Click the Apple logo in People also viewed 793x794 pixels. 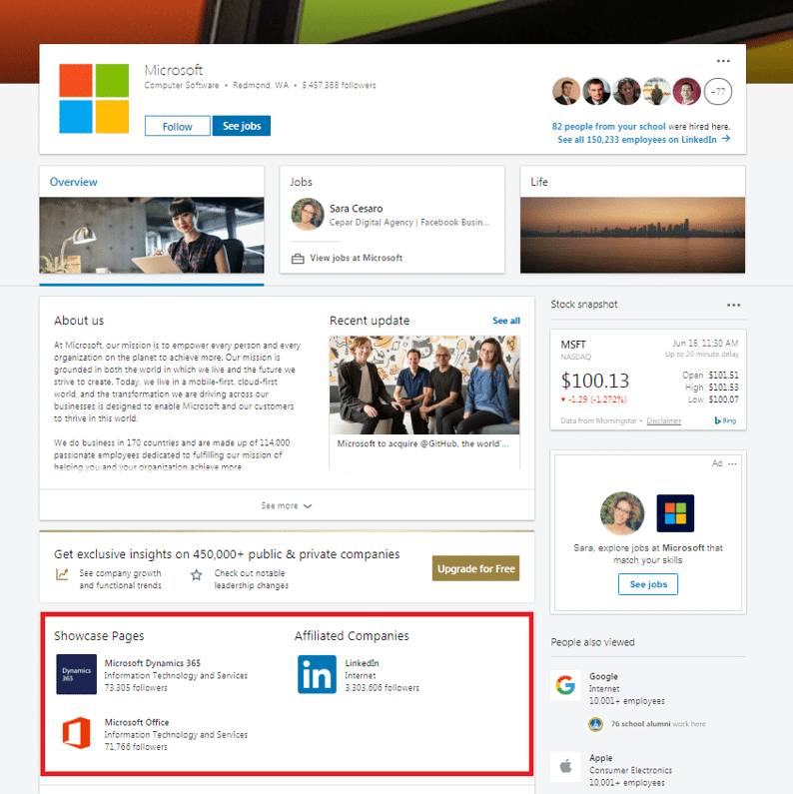(565, 766)
